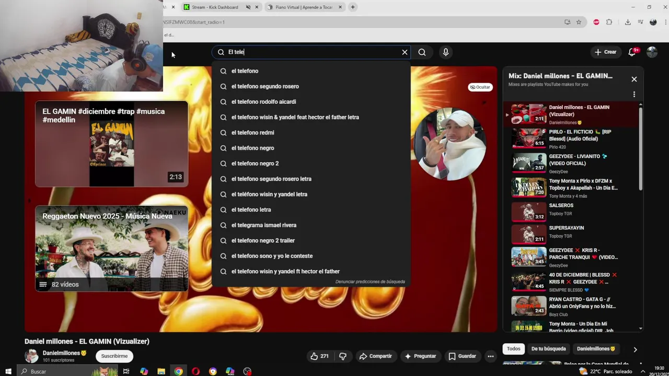This screenshot has width=669, height=376.
Task: Select the Todos chip
Action: pos(514,349)
